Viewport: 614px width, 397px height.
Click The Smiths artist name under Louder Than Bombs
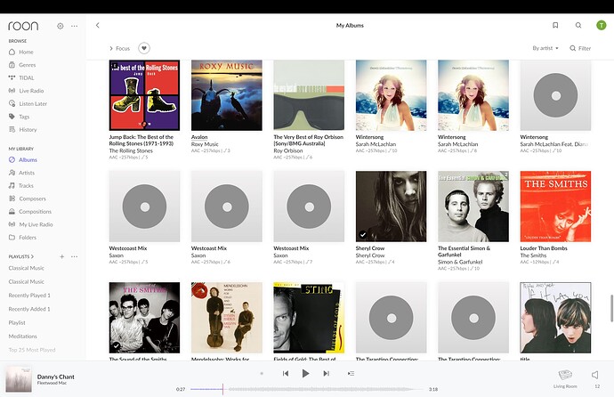point(533,255)
